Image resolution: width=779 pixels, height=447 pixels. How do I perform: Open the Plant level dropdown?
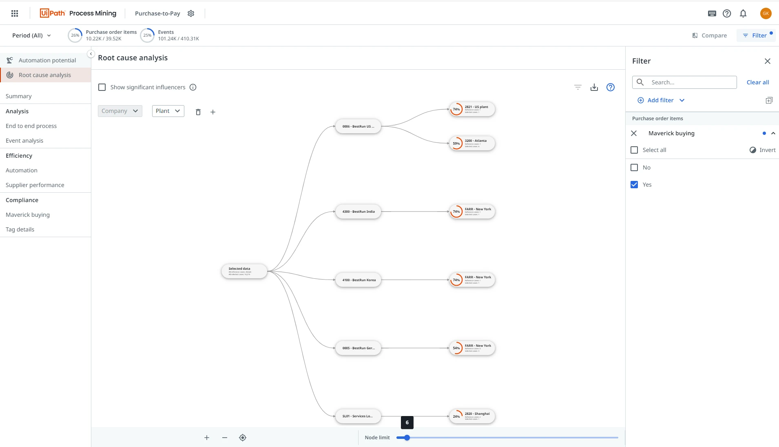point(168,111)
